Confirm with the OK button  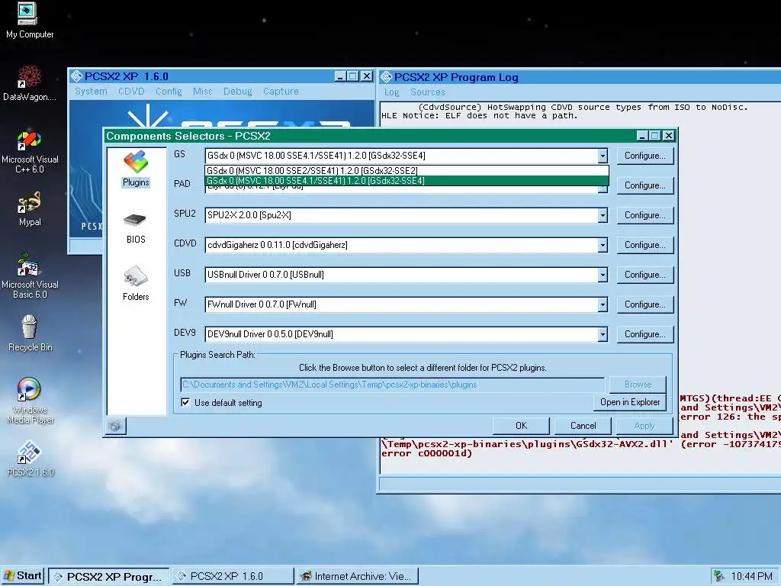(x=521, y=426)
